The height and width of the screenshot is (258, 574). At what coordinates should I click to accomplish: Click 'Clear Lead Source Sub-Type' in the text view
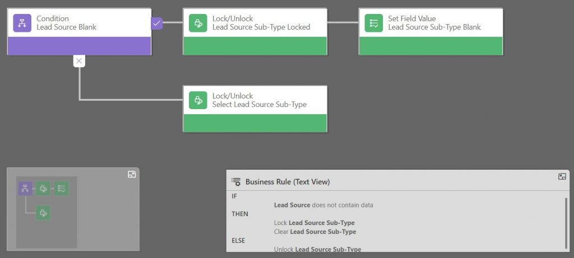(314, 232)
